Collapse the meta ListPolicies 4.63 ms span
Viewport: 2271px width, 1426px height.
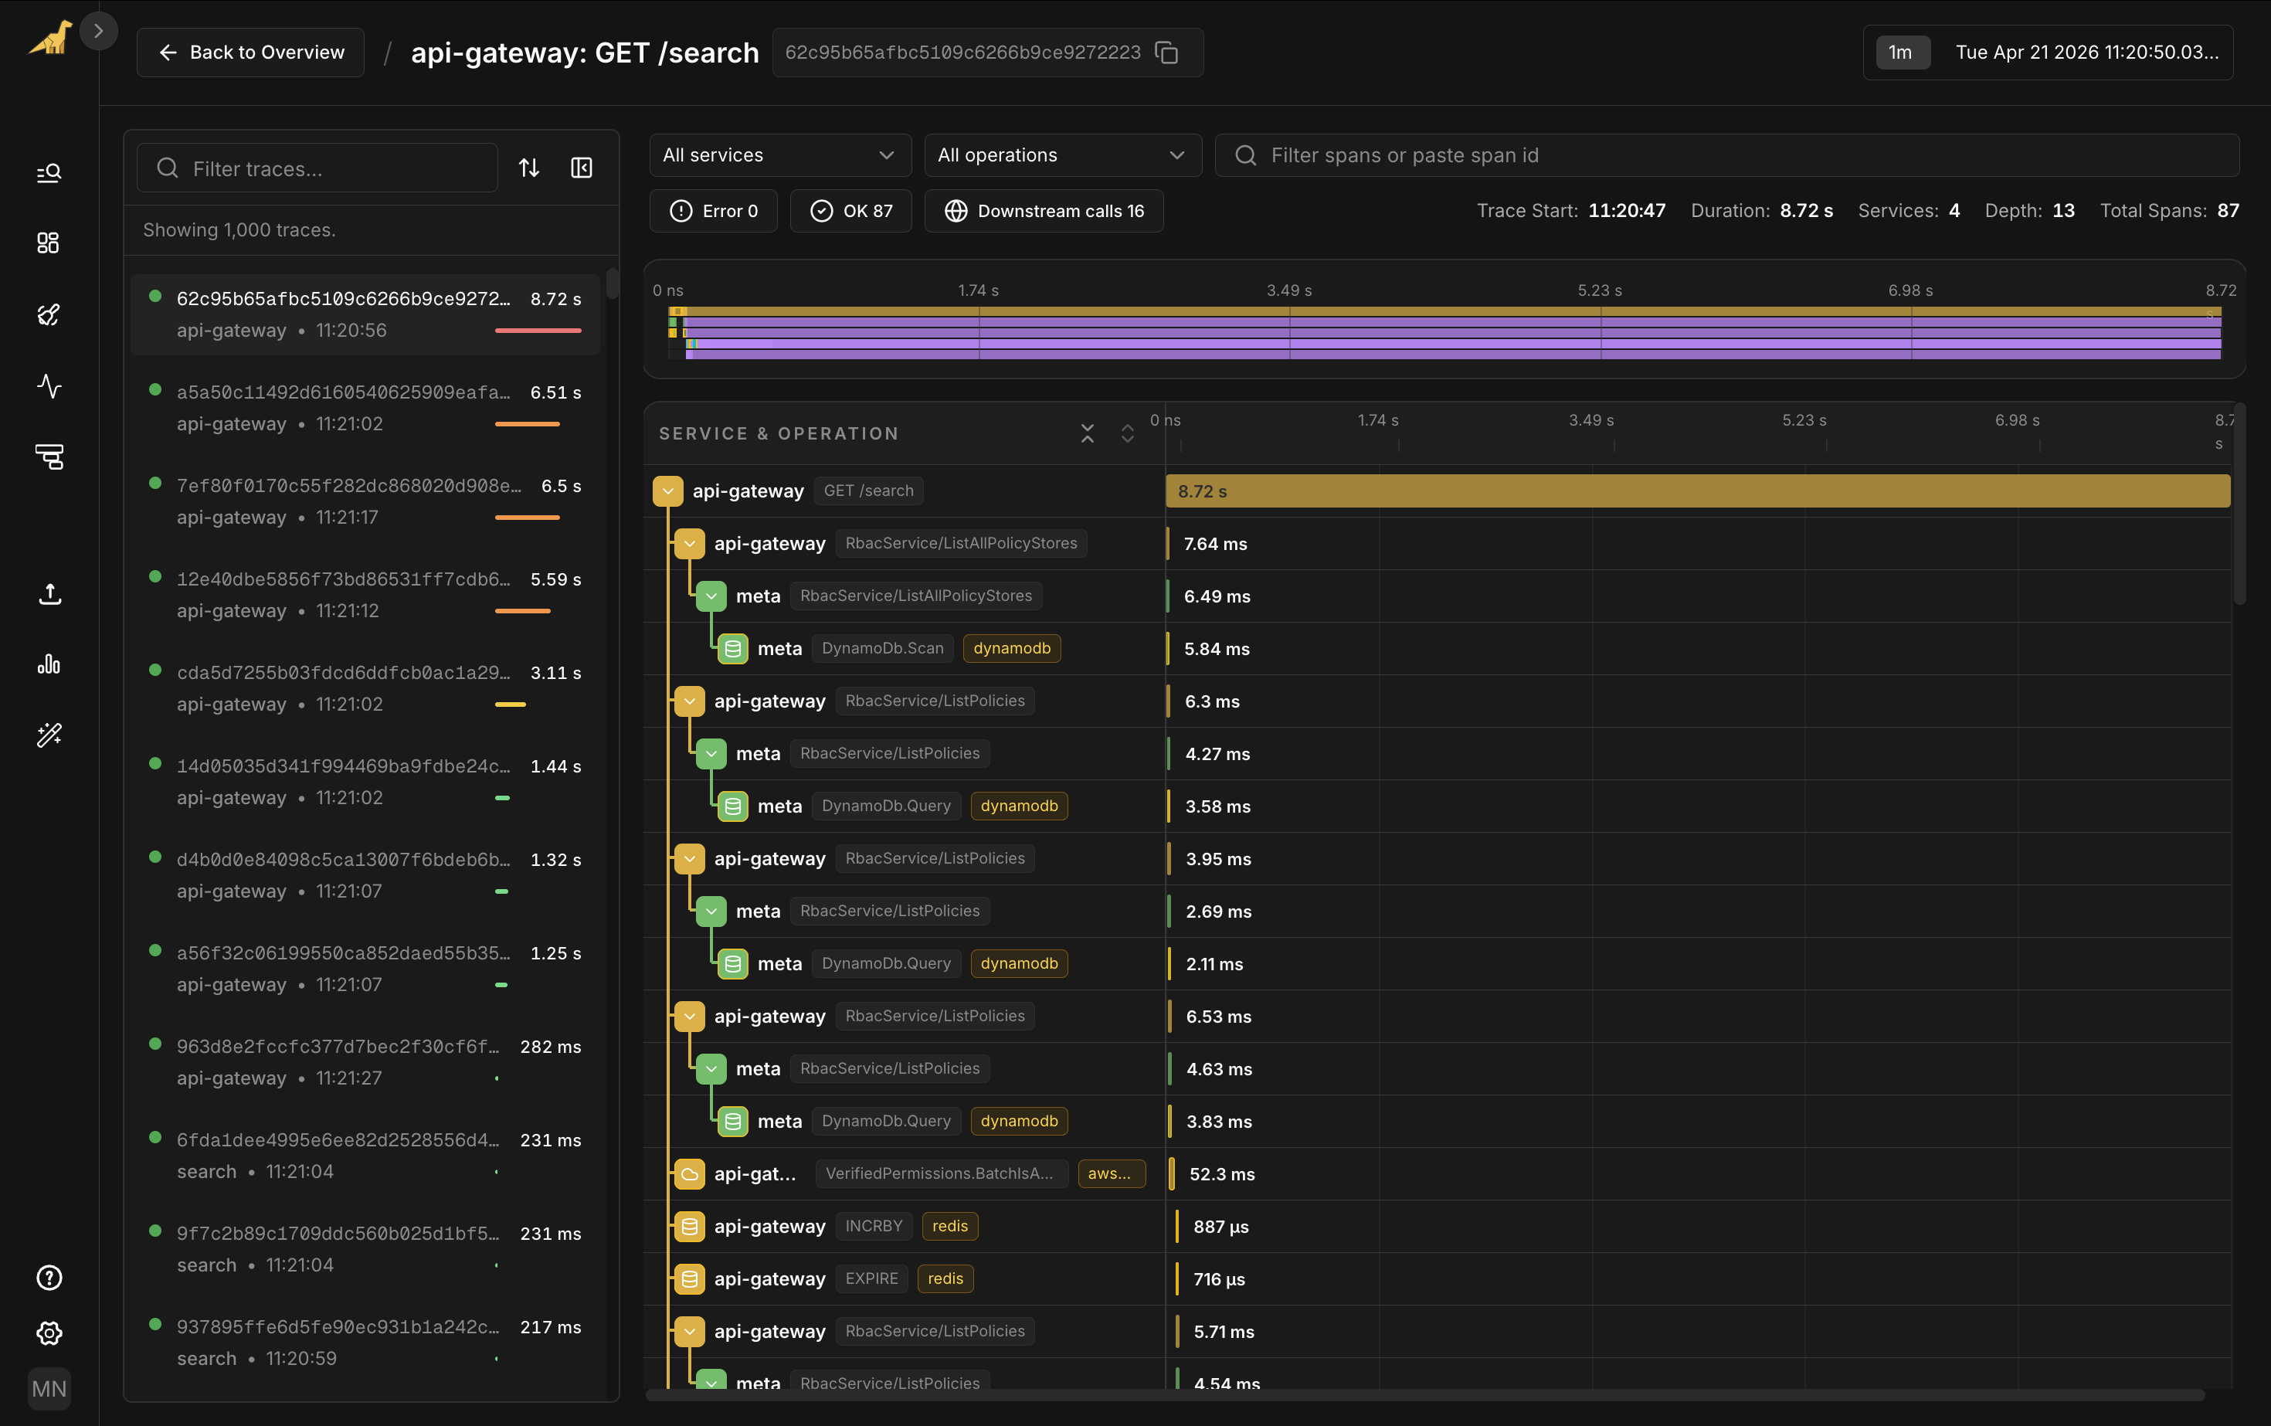click(x=711, y=1068)
